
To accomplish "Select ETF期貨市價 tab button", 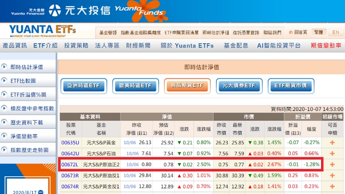I will tap(291, 86).
